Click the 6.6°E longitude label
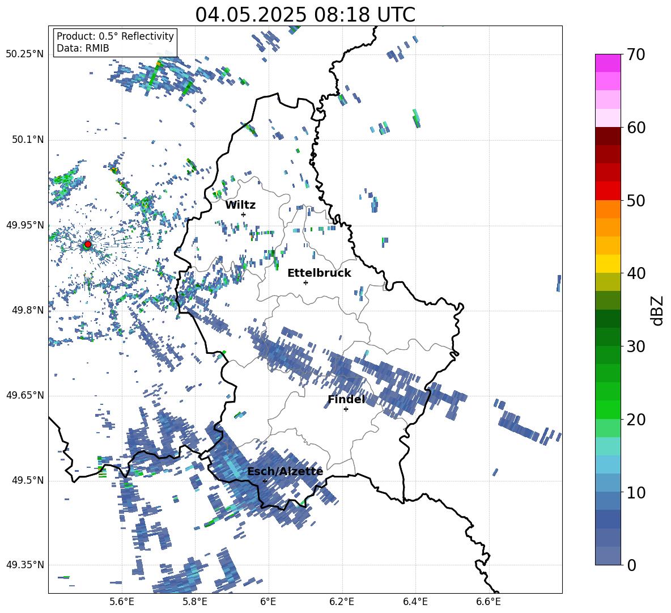 (489, 602)
